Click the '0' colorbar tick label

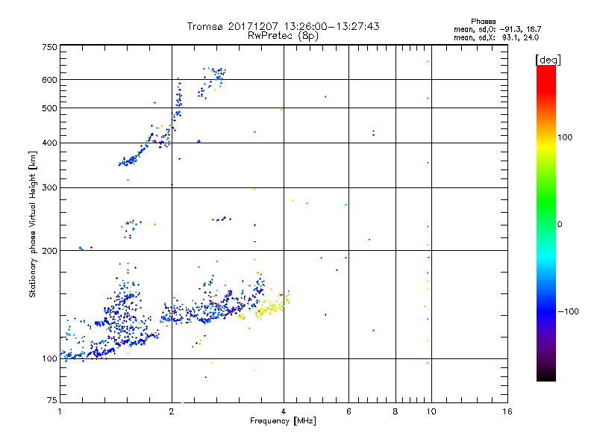(560, 225)
